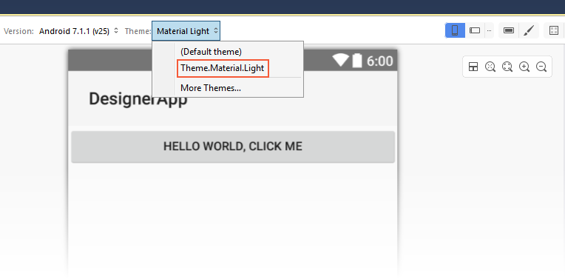Open the Material Light theme dropdown
565x279 pixels.
pos(186,31)
